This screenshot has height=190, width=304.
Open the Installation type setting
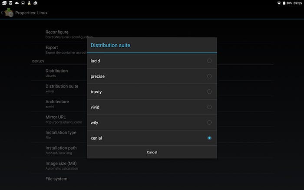[61, 134]
